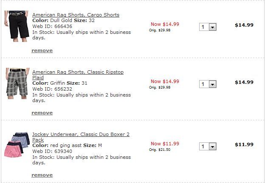Click the Orig. $21.50 original price
The width and height of the screenshot is (265, 183).
coord(160,150)
